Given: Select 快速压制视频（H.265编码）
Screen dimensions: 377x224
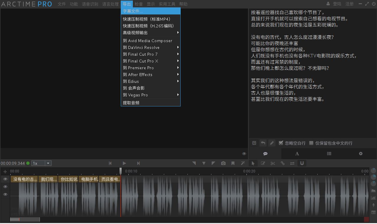Looking at the screenshot, I should point(151,26).
